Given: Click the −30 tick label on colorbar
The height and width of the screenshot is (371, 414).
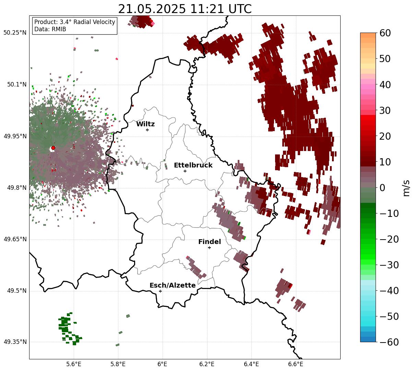Looking at the screenshot, I should (389, 265).
